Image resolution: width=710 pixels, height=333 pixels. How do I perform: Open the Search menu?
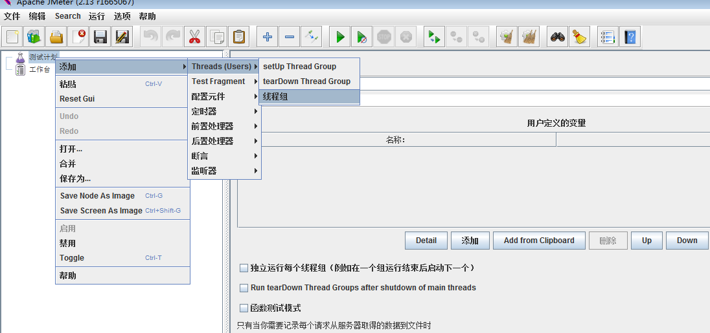[x=68, y=16]
